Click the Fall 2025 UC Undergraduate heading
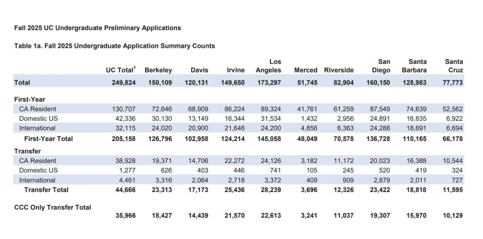483x239 pixels. pos(97,28)
